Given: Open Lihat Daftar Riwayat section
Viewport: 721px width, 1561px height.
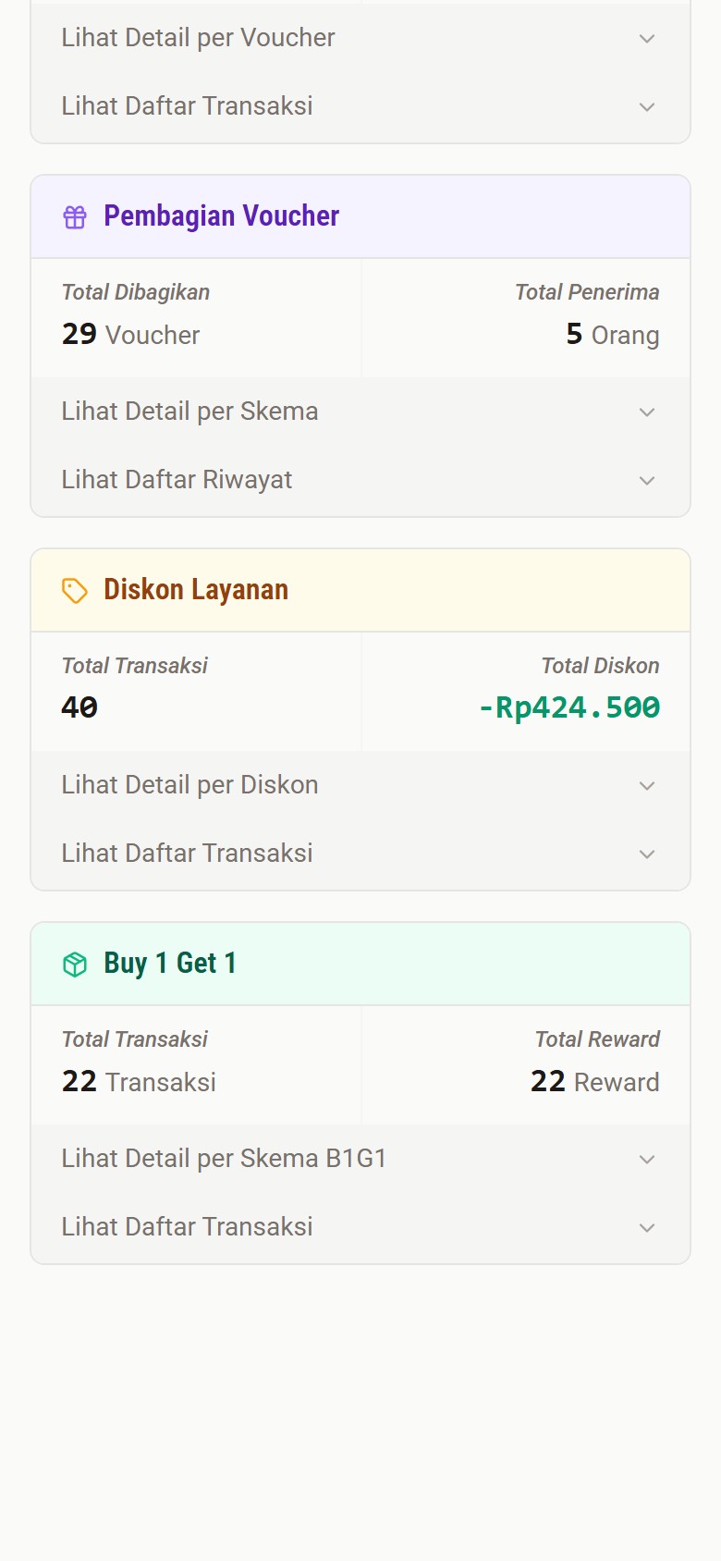Looking at the screenshot, I should pos(177,480).
